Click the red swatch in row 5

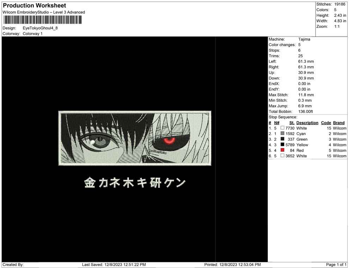(282, 150)
